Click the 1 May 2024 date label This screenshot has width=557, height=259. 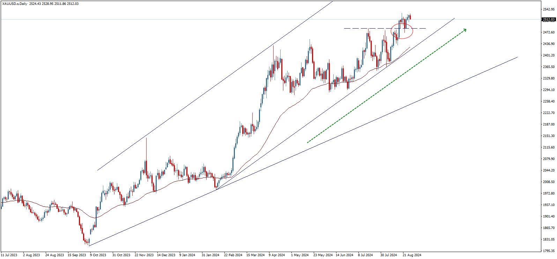(300, 255)
